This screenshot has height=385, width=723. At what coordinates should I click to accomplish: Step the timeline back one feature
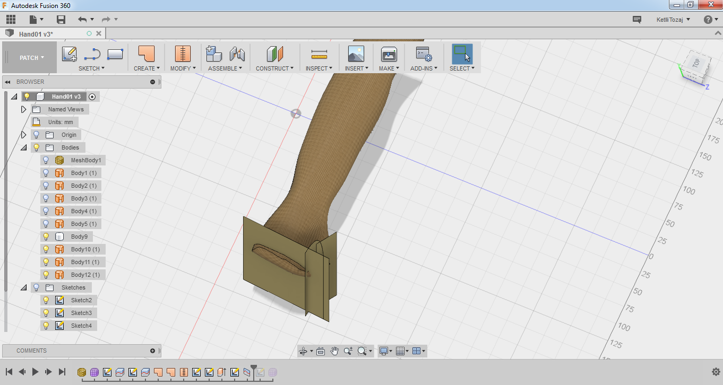pos(22,372)
